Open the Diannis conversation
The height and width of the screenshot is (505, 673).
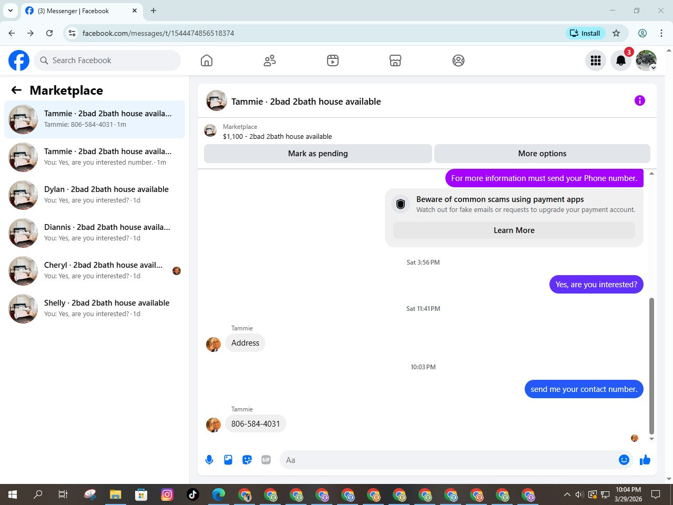point(95,233)
